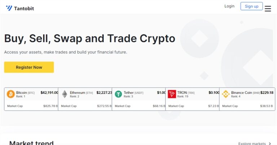Click the Bitcoin Market Cap value

click(50, 106)
